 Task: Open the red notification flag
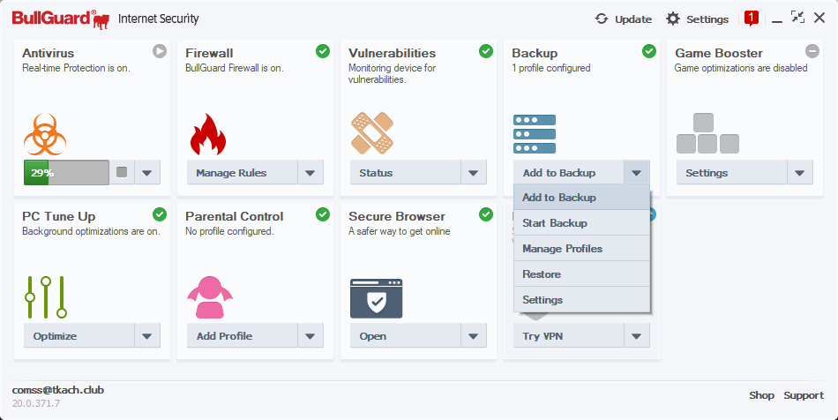point(752,18)
